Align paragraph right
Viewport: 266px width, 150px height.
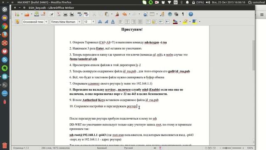[134, 22]
